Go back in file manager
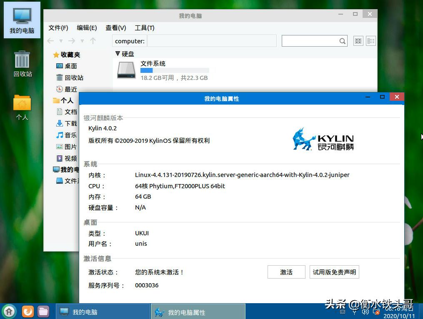 coord(51,41)
